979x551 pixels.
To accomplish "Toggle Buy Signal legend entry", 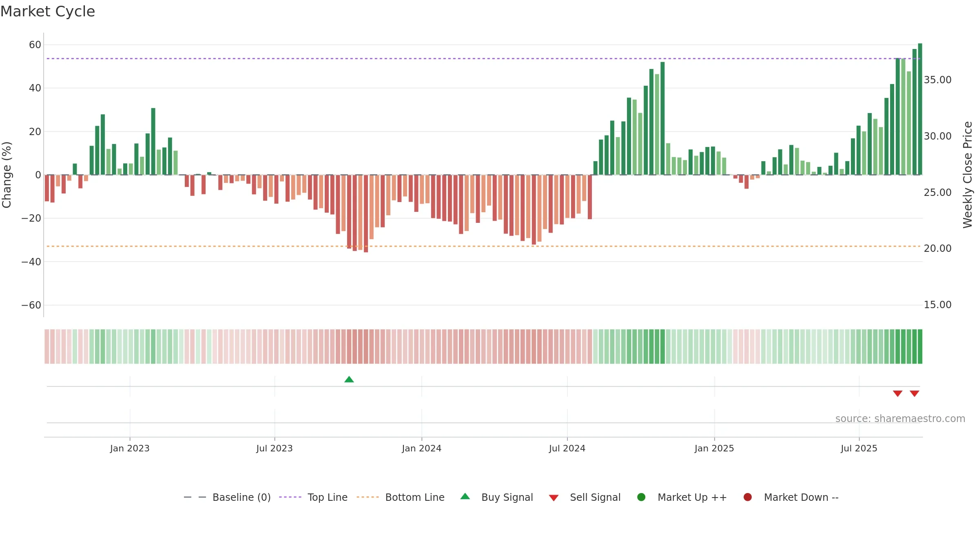I will coord(496,498).
